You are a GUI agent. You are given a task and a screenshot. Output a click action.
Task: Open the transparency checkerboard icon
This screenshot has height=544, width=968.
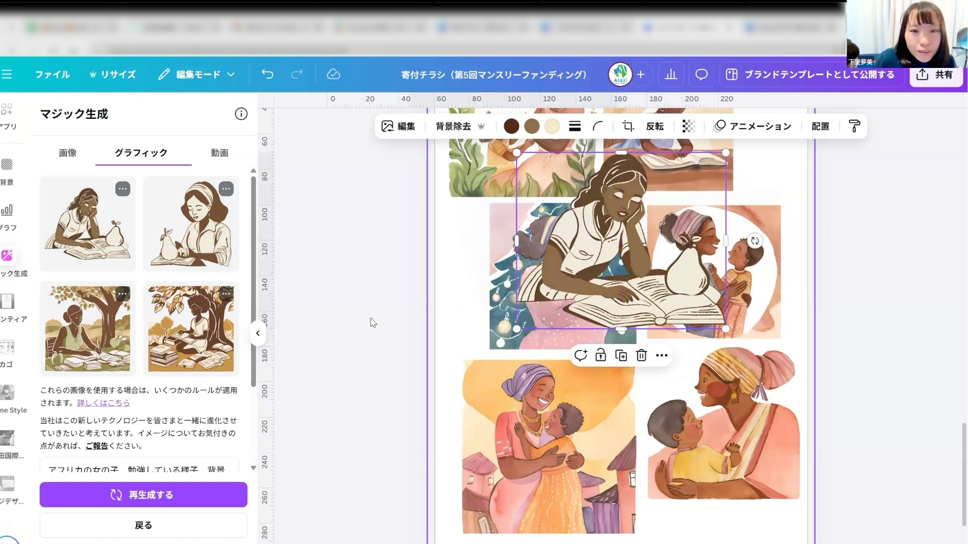tap(689, 126)
